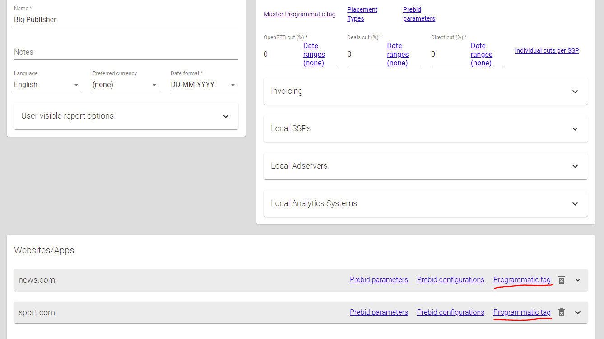Open the Date format dropdown
Image resolution: width=604 pixels, height=339 pixels.
click(204, 85)
